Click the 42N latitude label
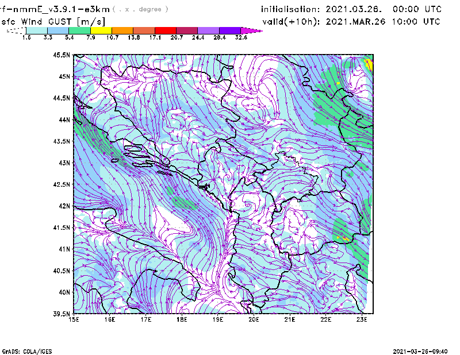The height and width of the screenshot is (355, 460). pyautogui.click(x=64, y=206)
